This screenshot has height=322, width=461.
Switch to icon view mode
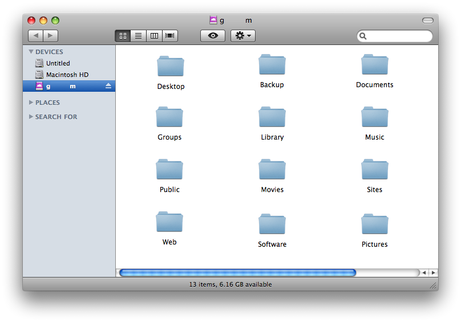123,36
